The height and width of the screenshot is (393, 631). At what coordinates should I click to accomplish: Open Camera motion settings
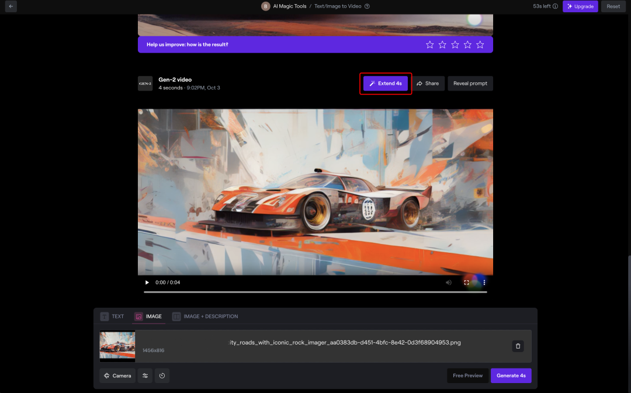tap(117, 375)
